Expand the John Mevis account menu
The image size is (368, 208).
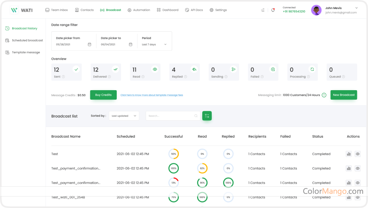tap(356, 8)
